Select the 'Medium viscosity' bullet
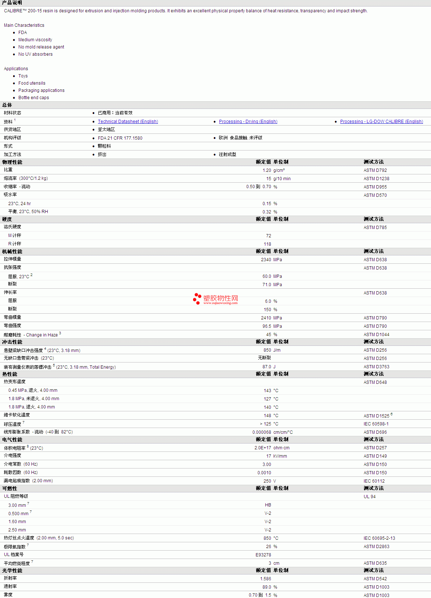The height and width of the screenshot is (598, 431). (35, 40)
